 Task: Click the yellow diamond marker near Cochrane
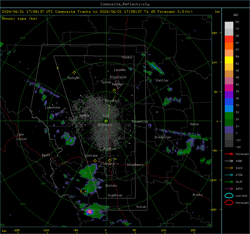(95, 161)
